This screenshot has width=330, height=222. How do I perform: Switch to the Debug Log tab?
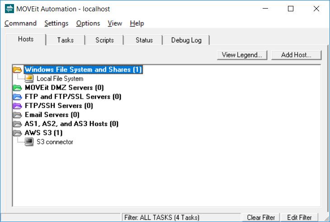click(186, 40)
